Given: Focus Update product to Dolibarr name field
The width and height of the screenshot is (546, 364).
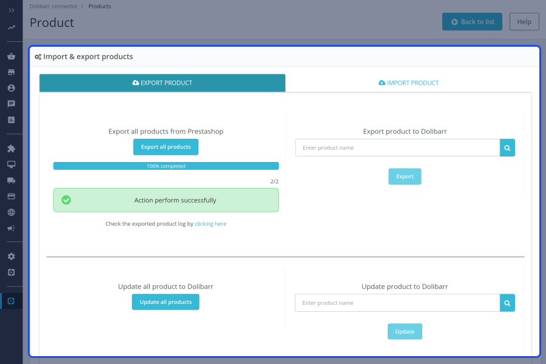Looking at the screenshot, I should [x=397, y=303].
